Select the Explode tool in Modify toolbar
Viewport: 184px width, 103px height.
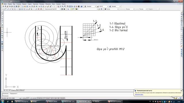coord(181,46)
